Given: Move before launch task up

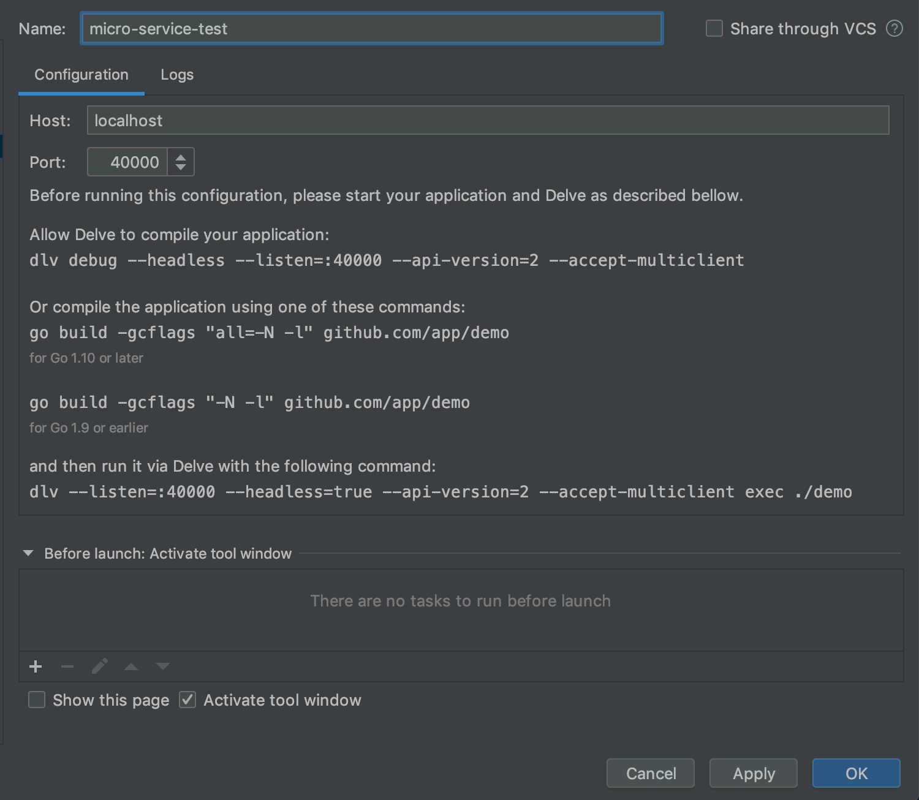Looking at the screenshot, I should coord(131,666).
